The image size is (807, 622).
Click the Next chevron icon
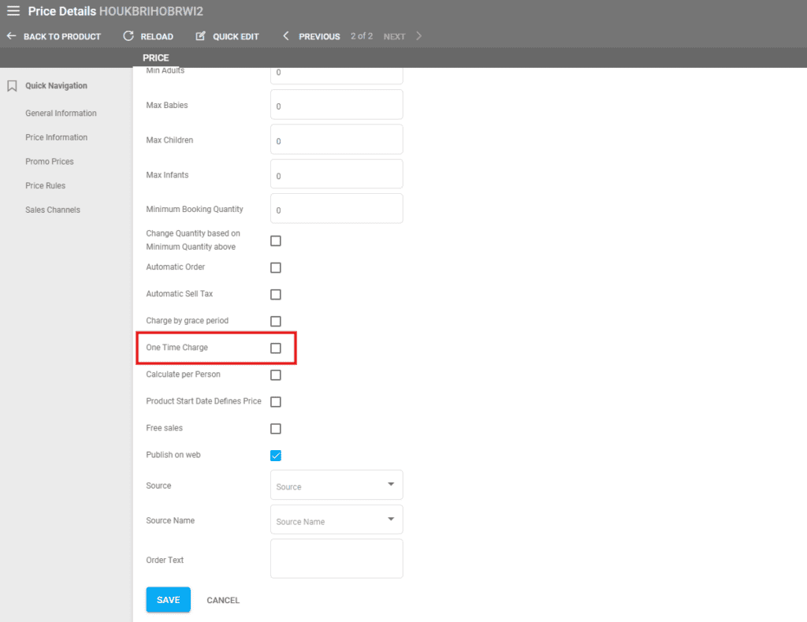(418, 36)
